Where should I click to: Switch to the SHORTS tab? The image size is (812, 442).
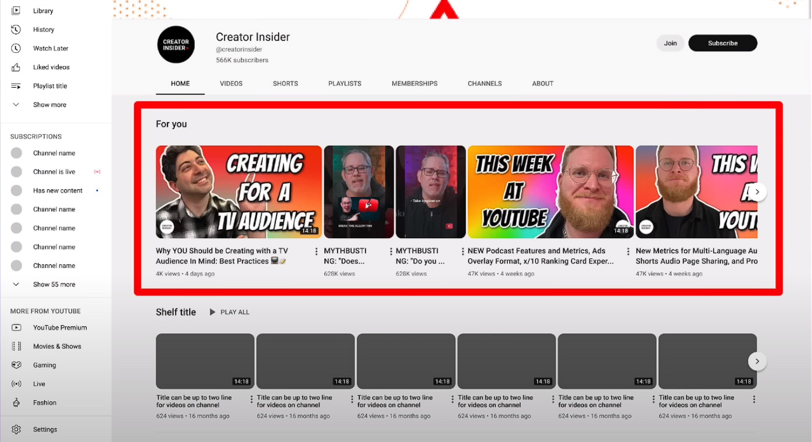click(285, 84)
